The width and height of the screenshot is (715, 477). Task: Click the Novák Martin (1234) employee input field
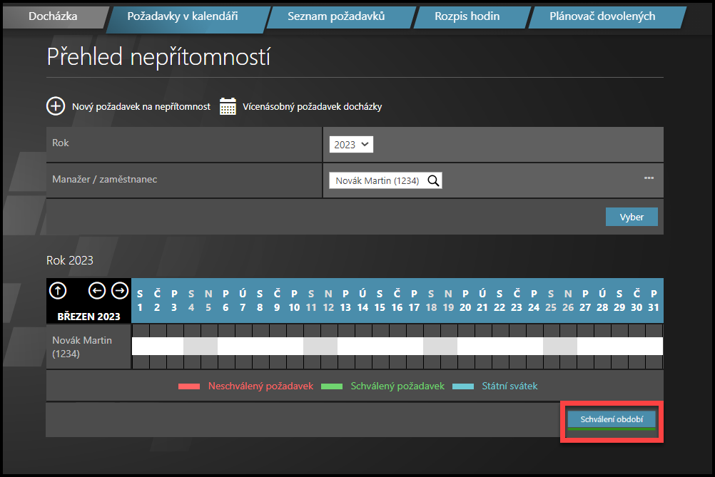click(377, 180)
